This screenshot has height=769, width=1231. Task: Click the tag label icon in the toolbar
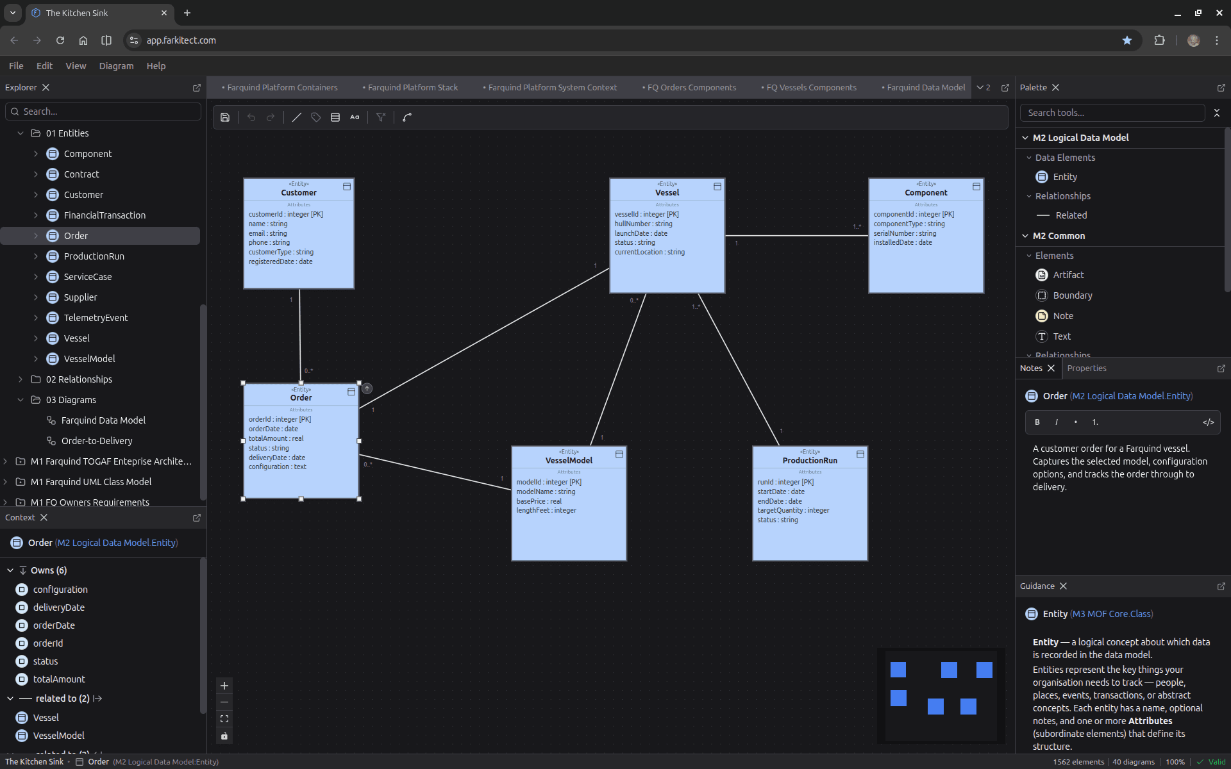tap(316, 117)
